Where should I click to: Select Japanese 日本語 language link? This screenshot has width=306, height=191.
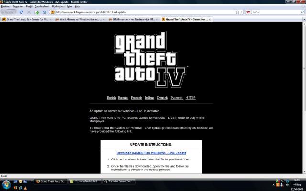click(190, 97)
